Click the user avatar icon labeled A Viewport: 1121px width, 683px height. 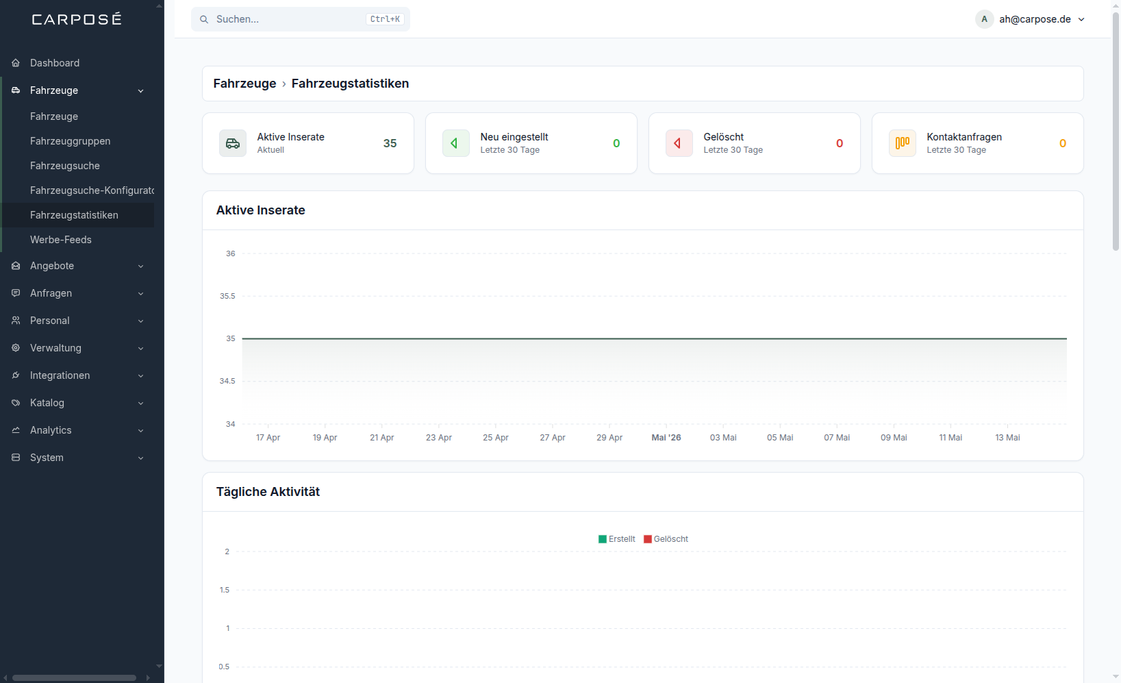point(985,19)
